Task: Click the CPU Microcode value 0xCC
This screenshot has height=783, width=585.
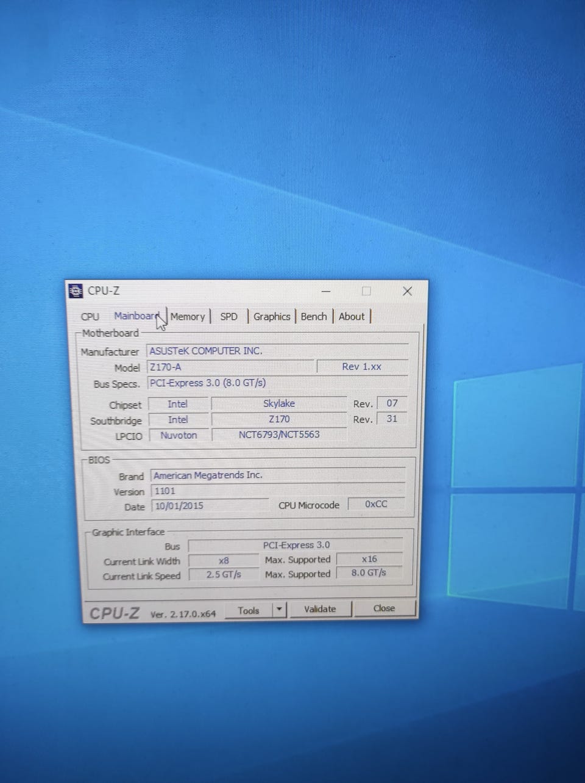Action: (x=376, y=504)
